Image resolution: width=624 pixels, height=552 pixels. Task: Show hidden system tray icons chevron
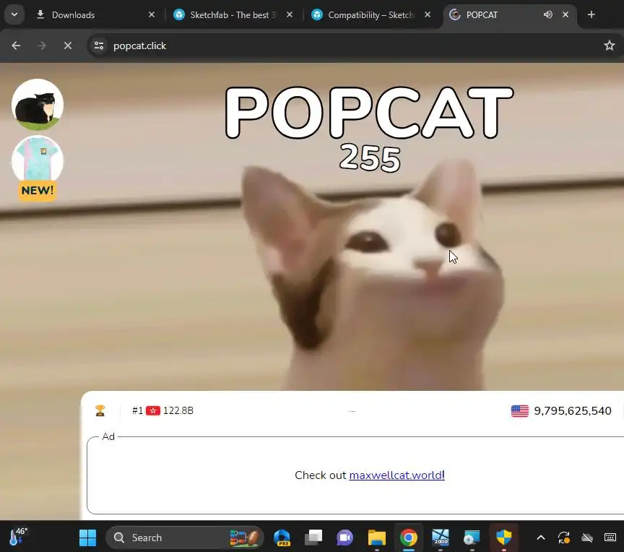click(541, 538)
